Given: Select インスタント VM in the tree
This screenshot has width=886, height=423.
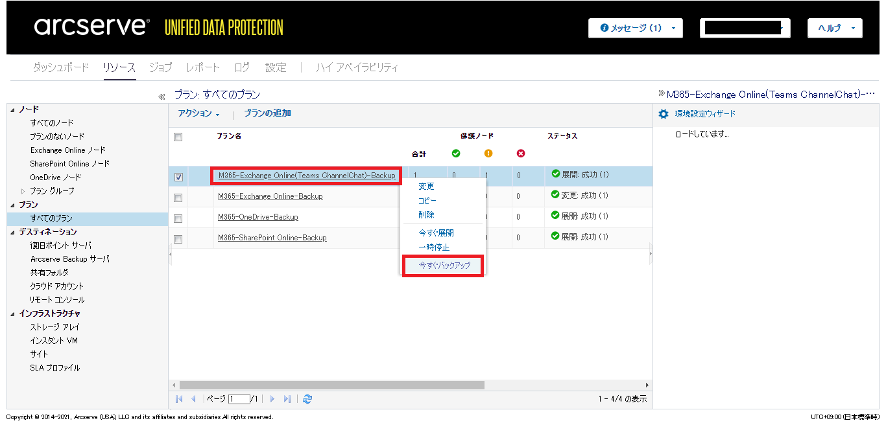Looking at the screenshot, I should [x=54, y=341].
